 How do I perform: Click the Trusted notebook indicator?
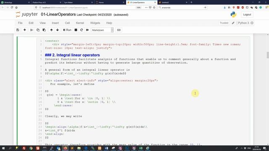click(224, 23)
